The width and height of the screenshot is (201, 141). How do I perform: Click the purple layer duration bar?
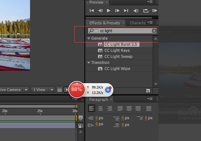(38, 125)
